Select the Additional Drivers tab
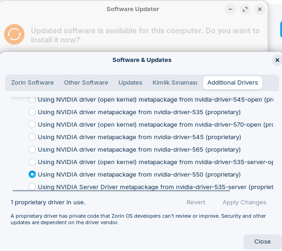Image resolution: width=282 pixels, height=251 pixels. pyautogui.click(x=233, y=83)
